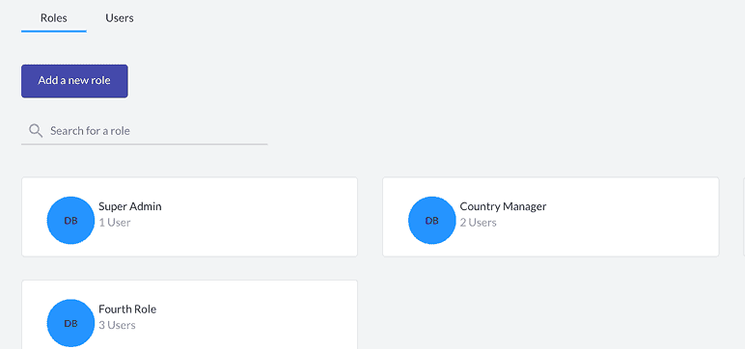This screenshot has width=745, height=349.
Task: Click the 1 User count under Super Admin
Action: tap(115, 222)
